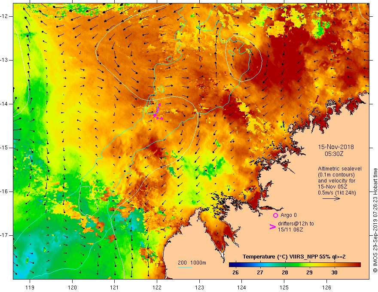Click the magenta drifter track on the map
The height and width of the screenshot is (292, 378).
[157, 112]
